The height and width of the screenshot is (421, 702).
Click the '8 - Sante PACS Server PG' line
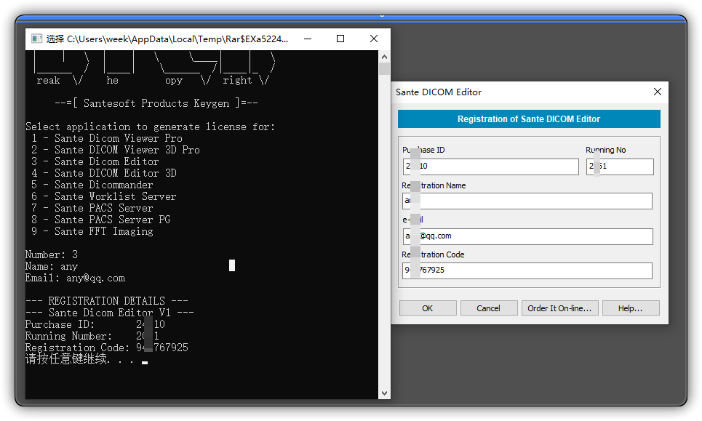(x=101, y=220)
